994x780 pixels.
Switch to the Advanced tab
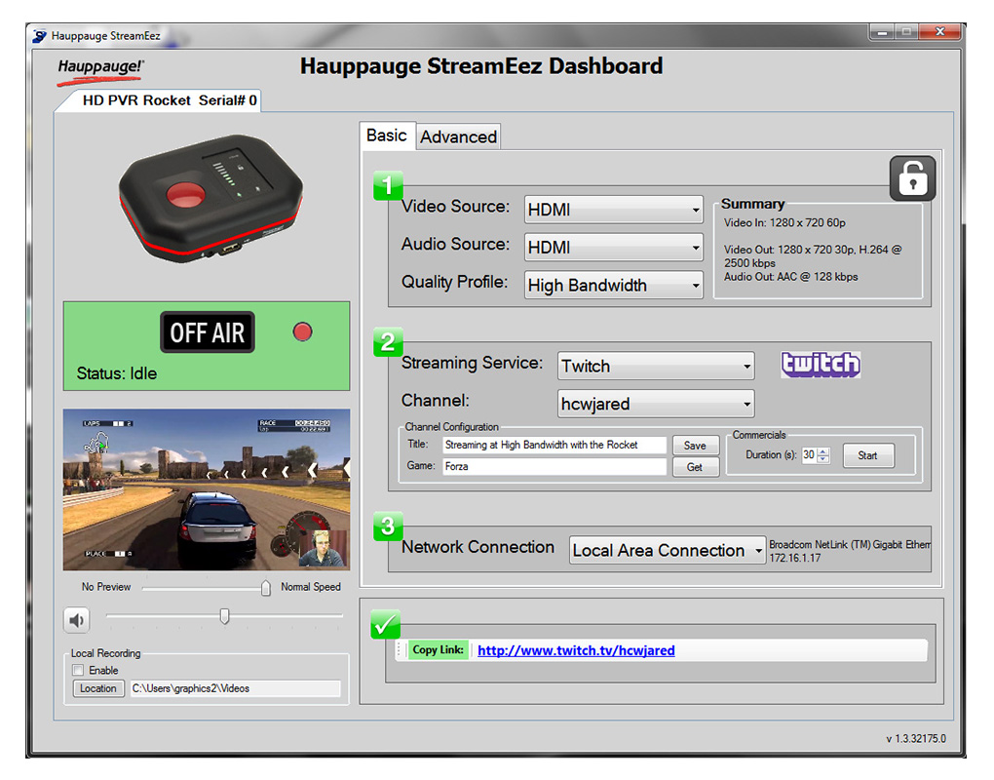coord(458,136)
